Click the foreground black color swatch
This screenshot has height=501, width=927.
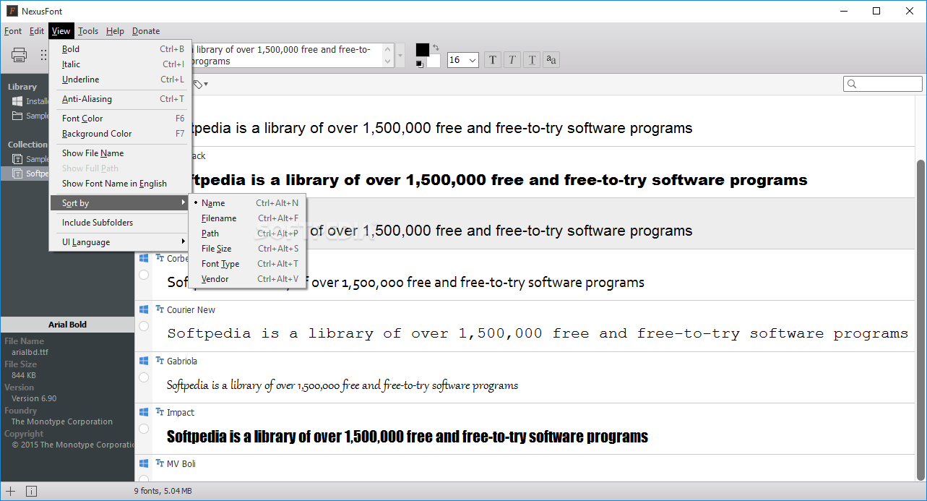(422, 50)
